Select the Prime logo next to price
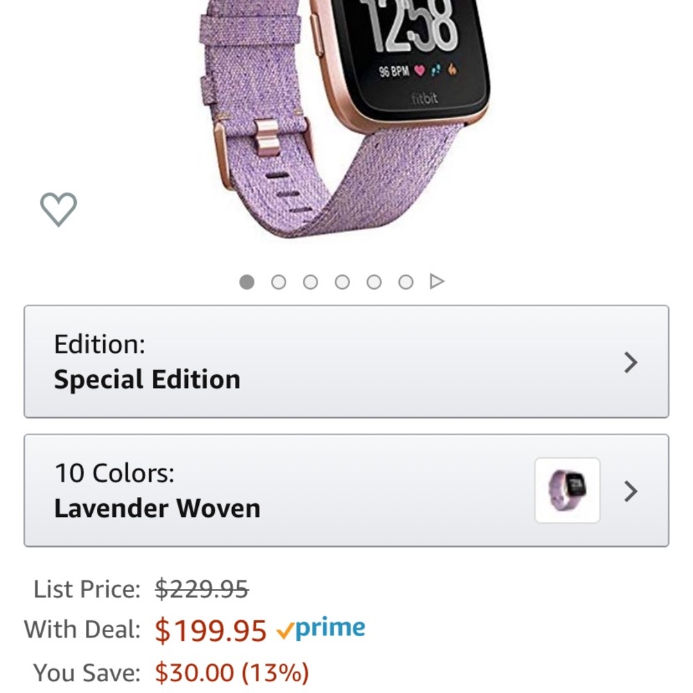This screenshot has width=693, height=693. 322,627
